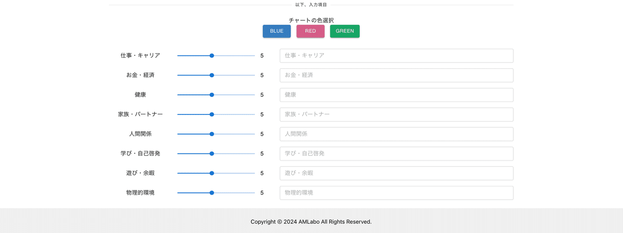Image resolution: width=623 pixels, height=233 pixels.
Task: Click the 健康 slider handle
Action: pos(212,95)
